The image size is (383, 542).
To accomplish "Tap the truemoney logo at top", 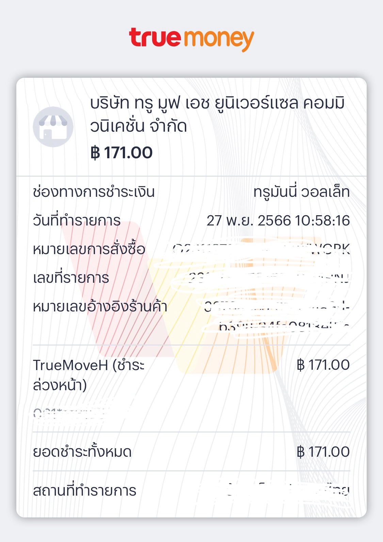I will click(191, 39).
